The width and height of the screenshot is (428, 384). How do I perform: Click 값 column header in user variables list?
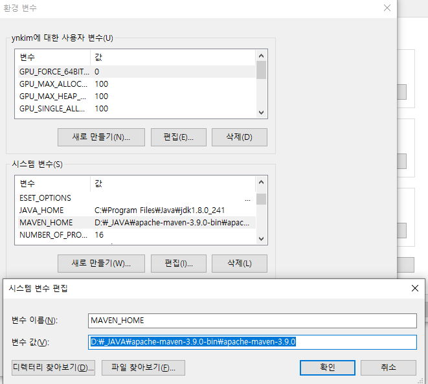173,58
